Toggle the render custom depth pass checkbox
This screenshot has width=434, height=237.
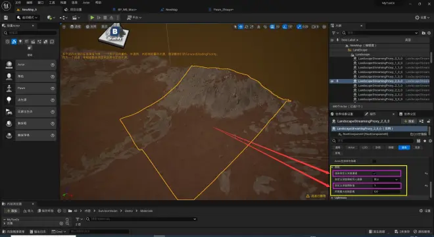pos(375,173)
